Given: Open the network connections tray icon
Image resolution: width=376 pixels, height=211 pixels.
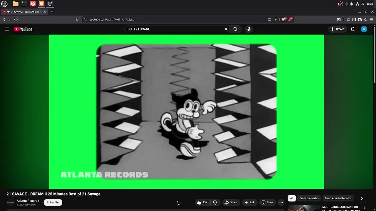Looking at the screenshot, I should (x=357, y=4).
